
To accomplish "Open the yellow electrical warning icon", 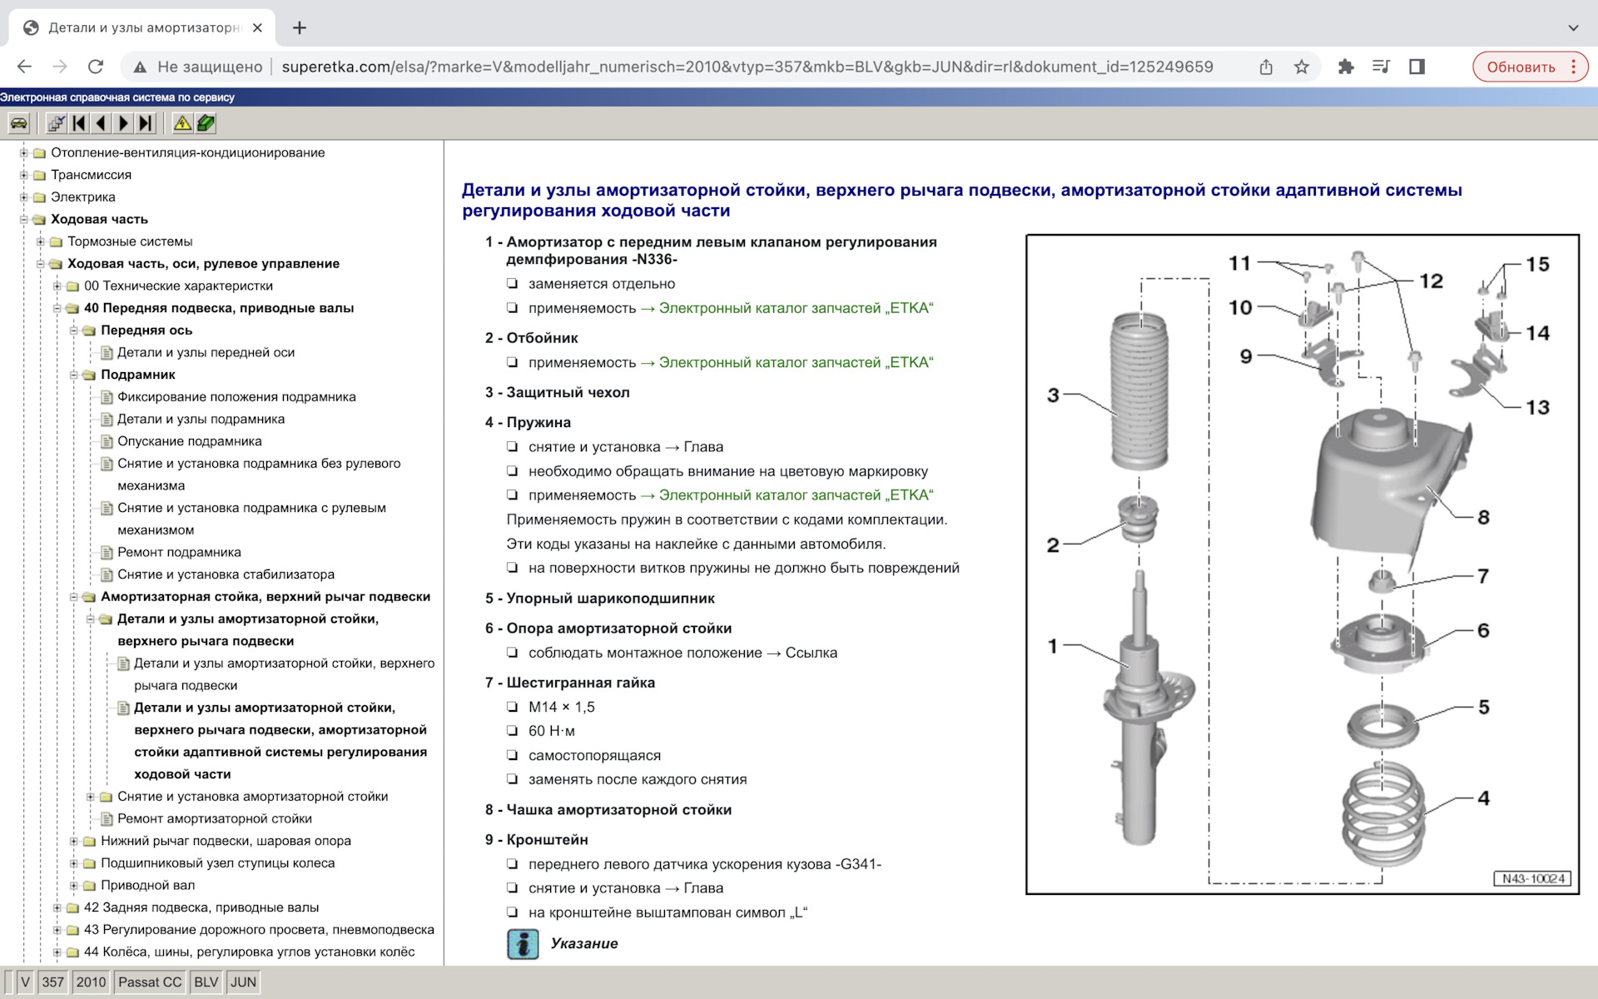I will [181, 124].
